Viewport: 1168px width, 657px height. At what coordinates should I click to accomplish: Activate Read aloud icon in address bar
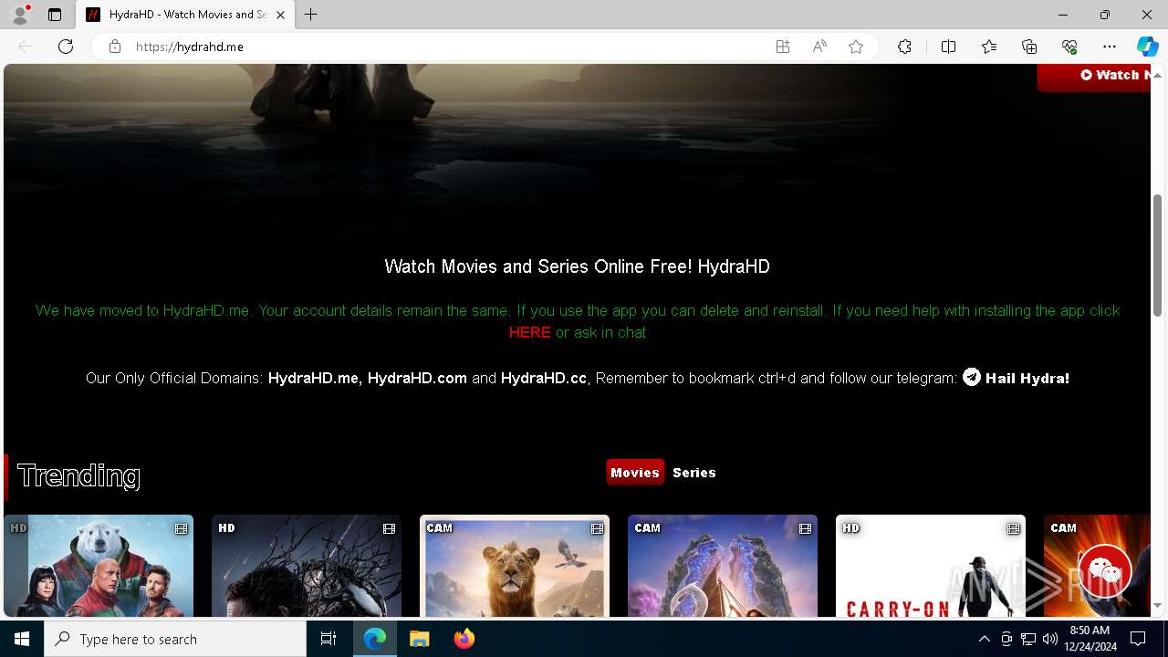click(819, 47)
